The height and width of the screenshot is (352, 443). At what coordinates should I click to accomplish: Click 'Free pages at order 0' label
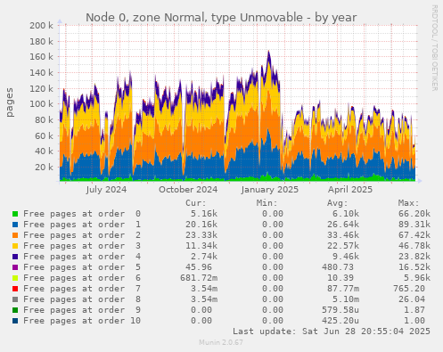pyautogui.click(x=82, y=214)
